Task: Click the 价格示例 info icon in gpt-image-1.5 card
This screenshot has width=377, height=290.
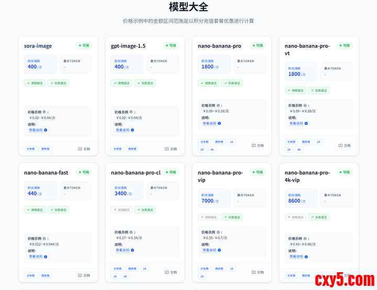Action: (x=131, y=112)
